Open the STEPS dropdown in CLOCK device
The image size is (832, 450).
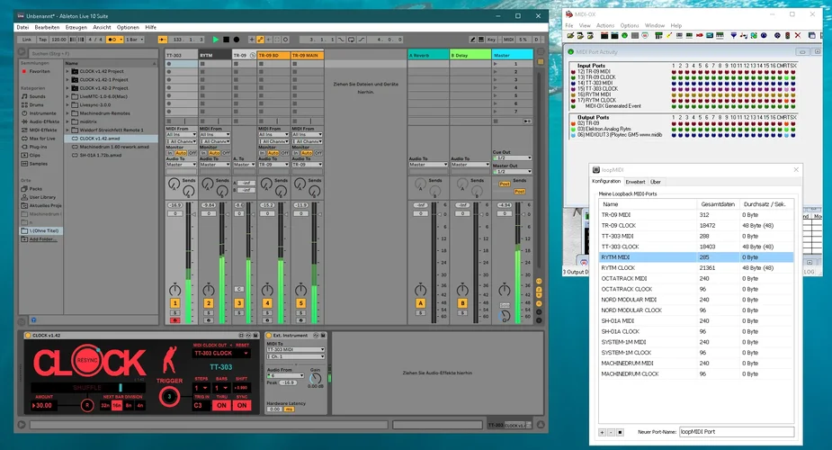pos(201,388)
